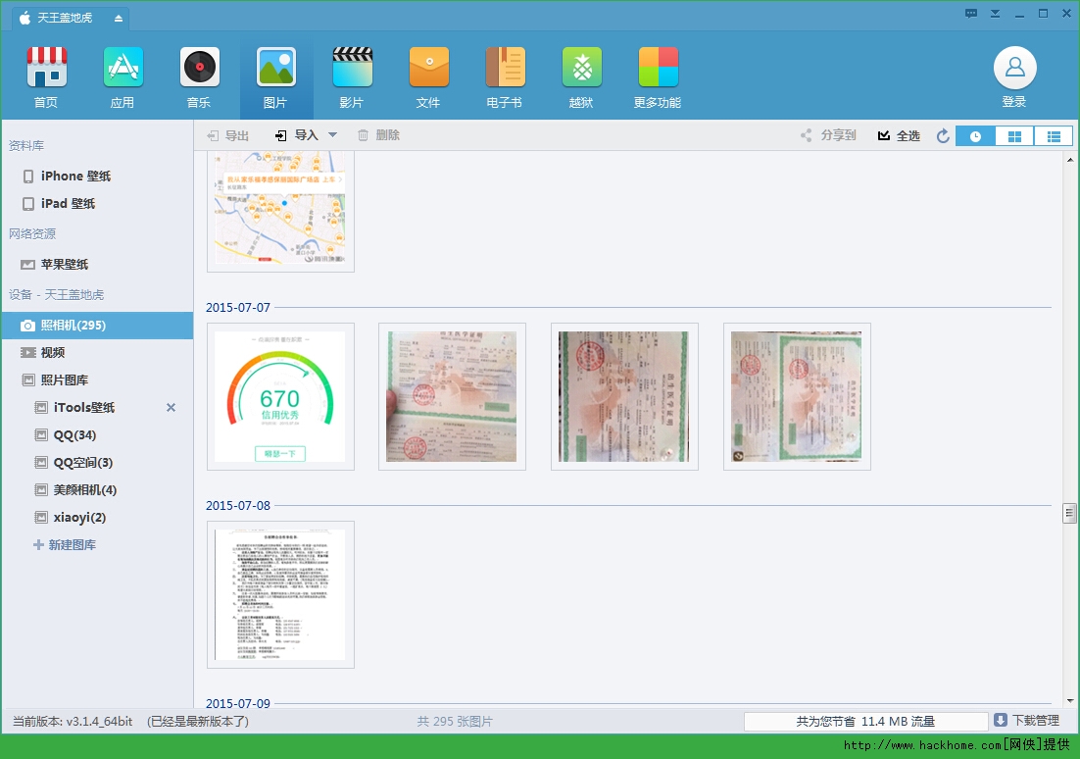1080x759 pixels.
Task: Switch to grid thumbnail view
Action: (x=1014, y=136)
